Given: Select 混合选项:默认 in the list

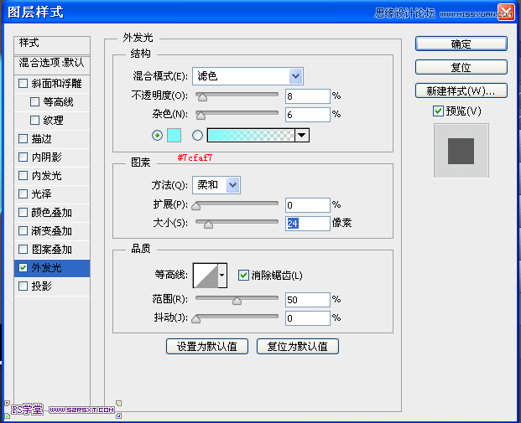Looking at the screenshot, I should click(x=52, y=63).
